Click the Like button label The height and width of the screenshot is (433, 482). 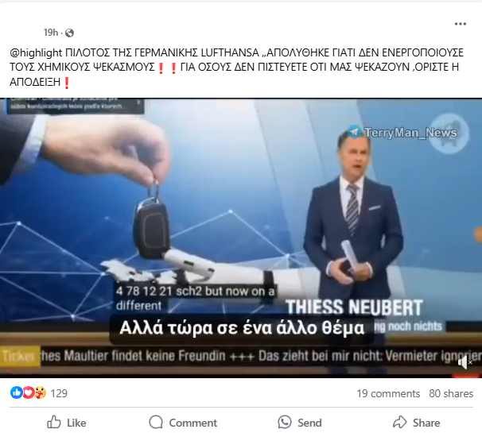(76, 423)
